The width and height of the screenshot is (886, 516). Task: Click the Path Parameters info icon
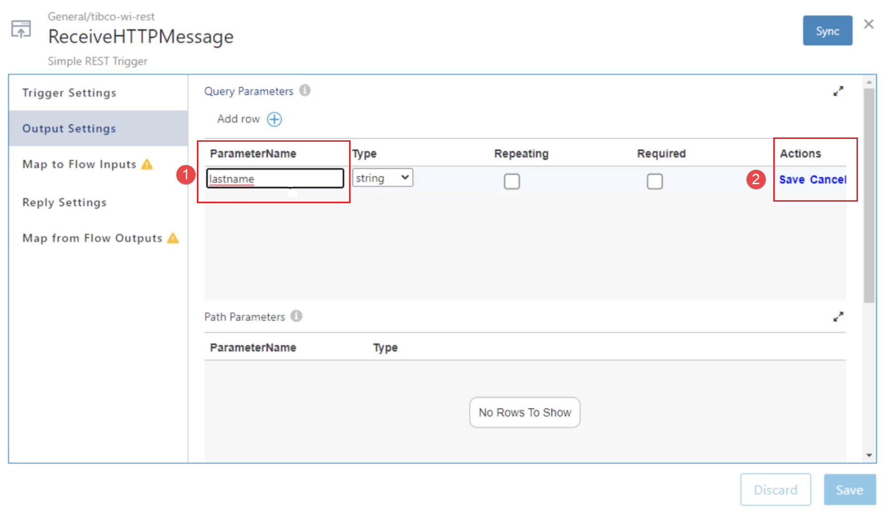tap(296, 316)
